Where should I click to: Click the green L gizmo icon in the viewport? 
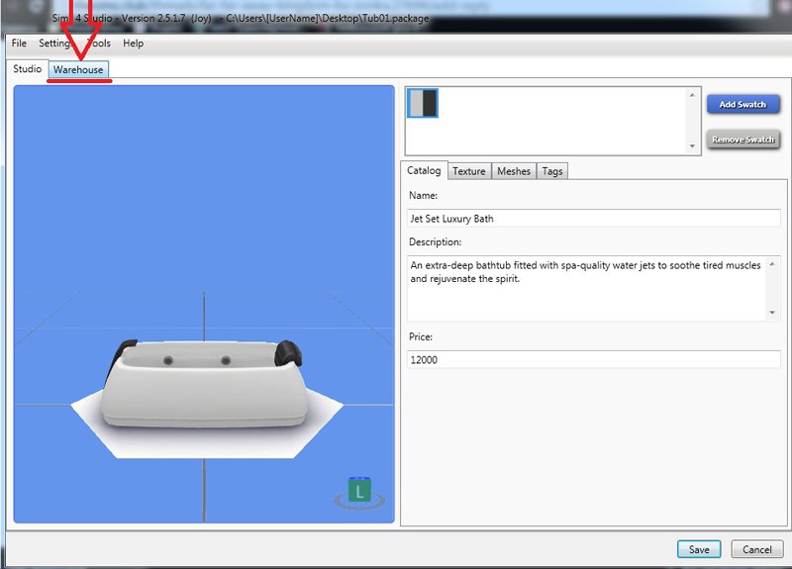359,491
